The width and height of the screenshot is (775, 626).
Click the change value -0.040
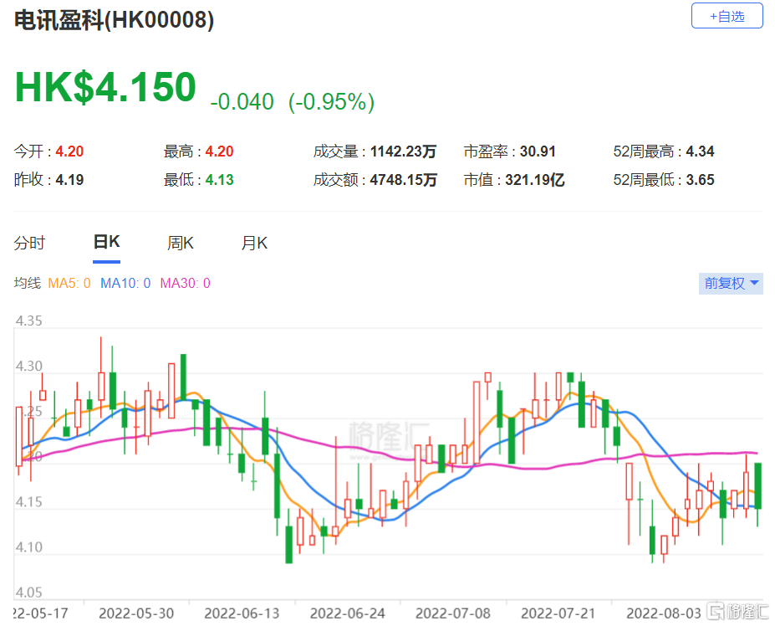click(242, 102)
